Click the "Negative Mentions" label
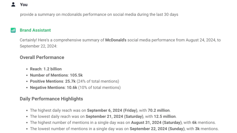237x133 pixels. tap(47, 88)
